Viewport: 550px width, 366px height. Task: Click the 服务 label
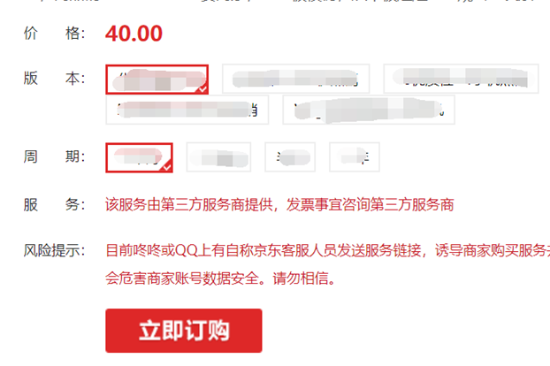coord(54,205)
